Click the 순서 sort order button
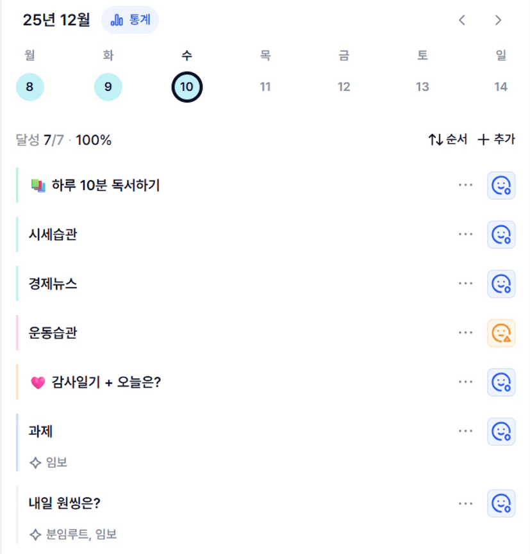The image size is (530, 554). coord(448,140)
